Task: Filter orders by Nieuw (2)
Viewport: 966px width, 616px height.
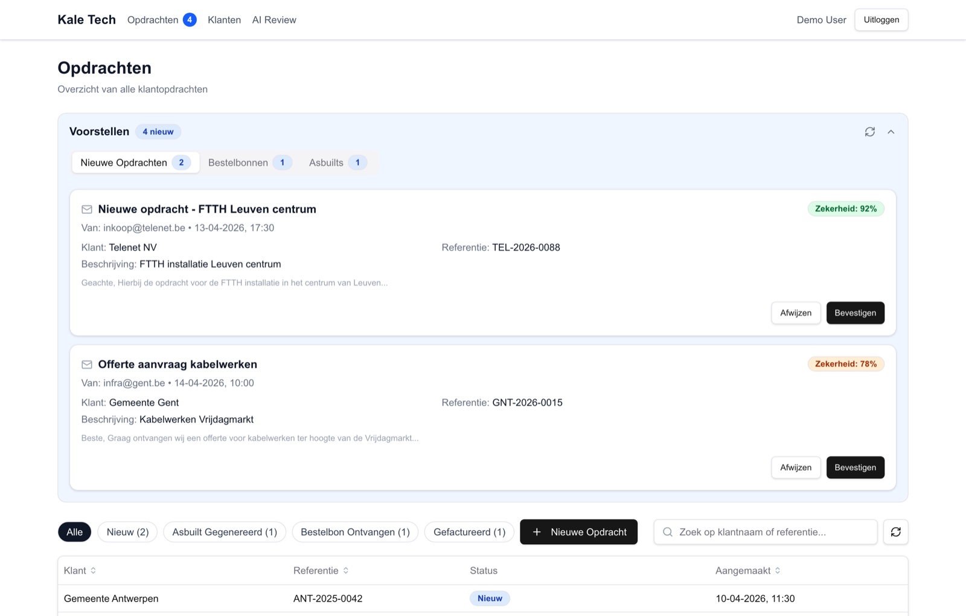Action: 127,532
